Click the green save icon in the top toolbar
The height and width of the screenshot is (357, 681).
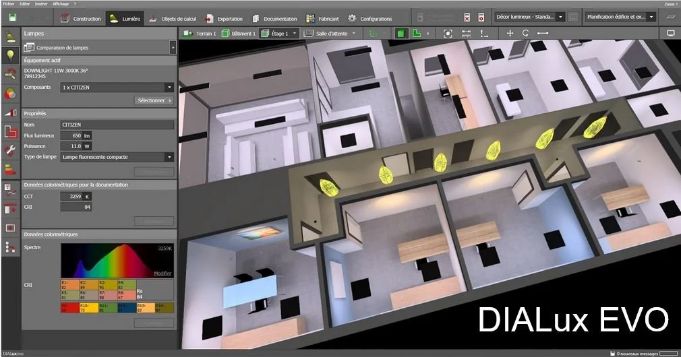coord(12,18)
